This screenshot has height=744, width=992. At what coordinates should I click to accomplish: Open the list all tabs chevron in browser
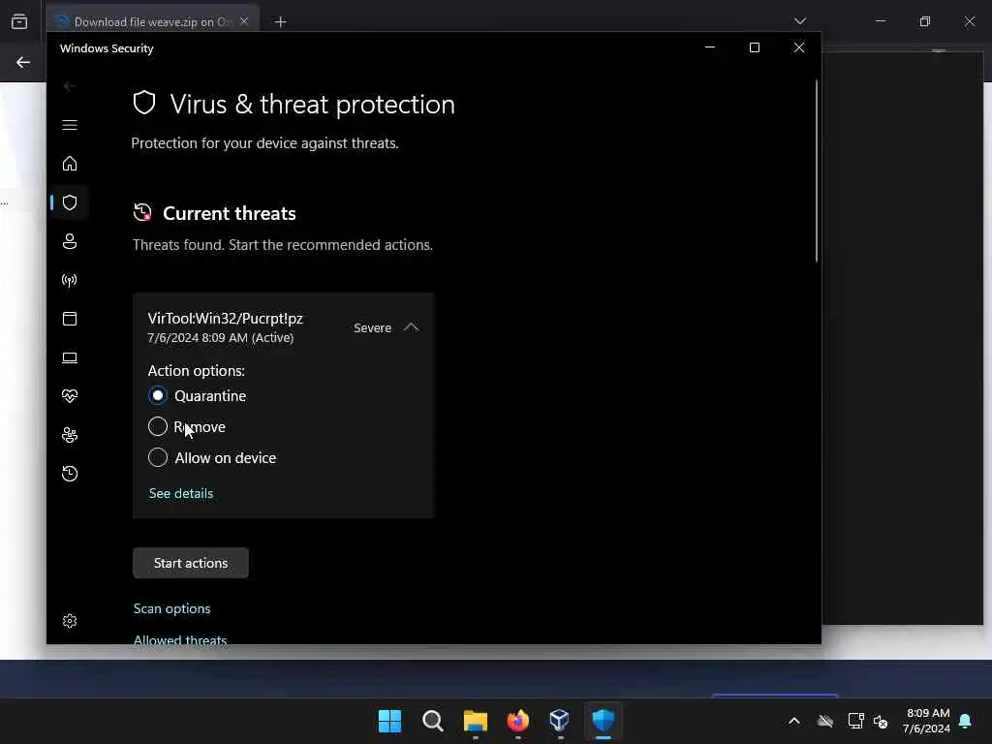[799, 21]
